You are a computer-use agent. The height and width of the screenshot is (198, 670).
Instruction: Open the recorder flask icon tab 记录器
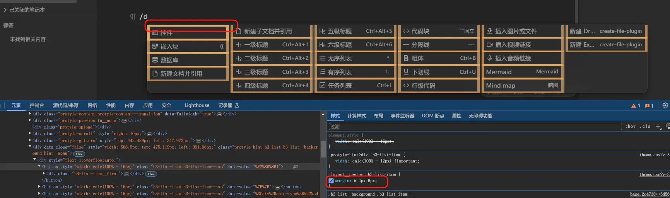coord(229,105)
